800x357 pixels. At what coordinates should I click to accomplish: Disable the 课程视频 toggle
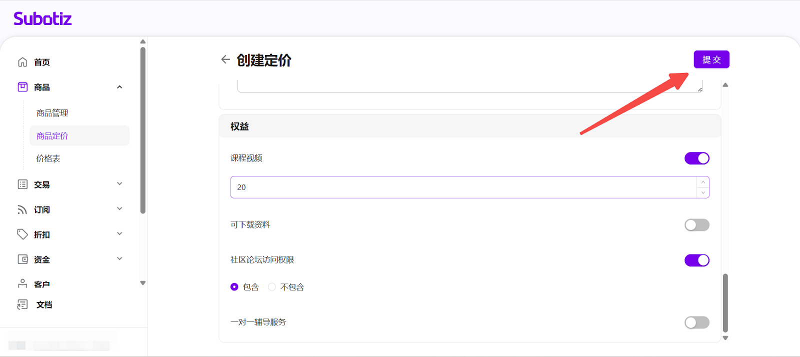coord(696,158)
